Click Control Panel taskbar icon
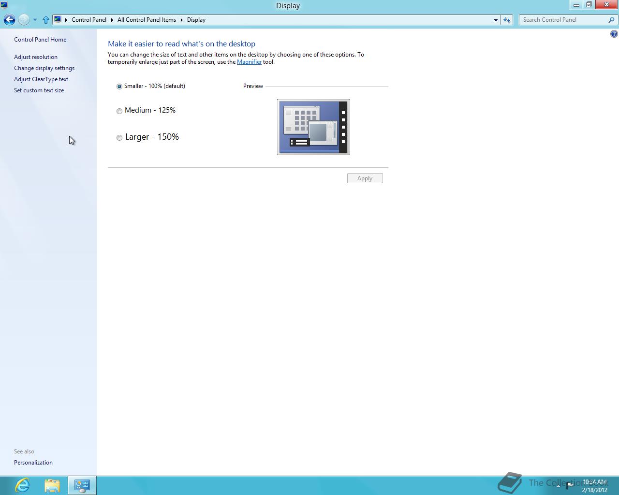Screen dimensions: 619x495 (x=82, y=485)
